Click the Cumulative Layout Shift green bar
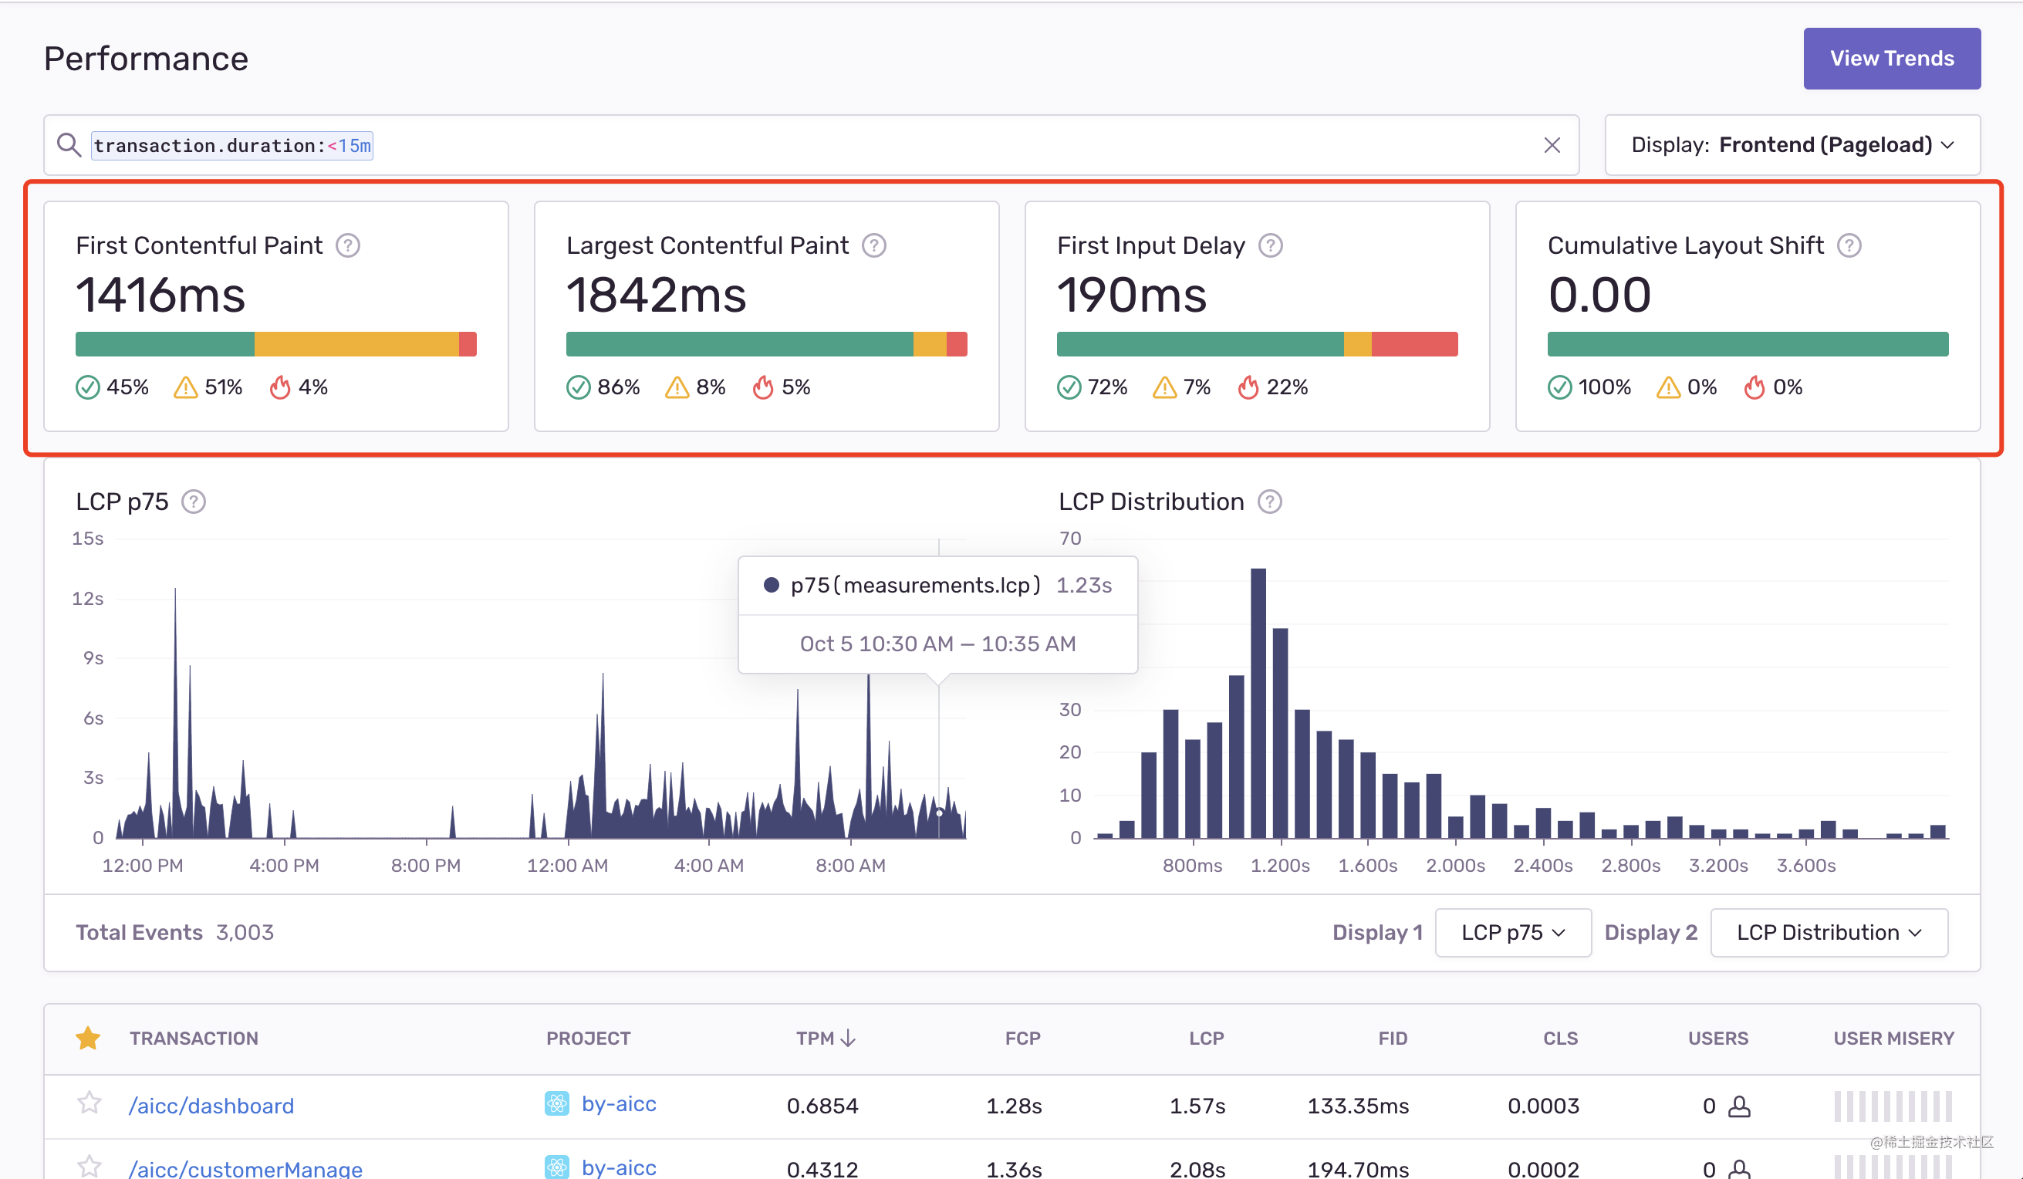Viewport: 2023px width, 1179px height. coord(1748,343)
